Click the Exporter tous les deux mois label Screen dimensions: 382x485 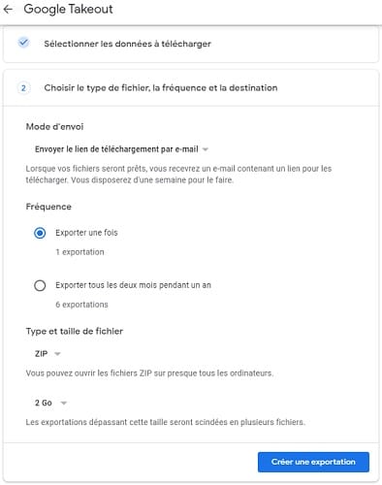pos(133,285)
